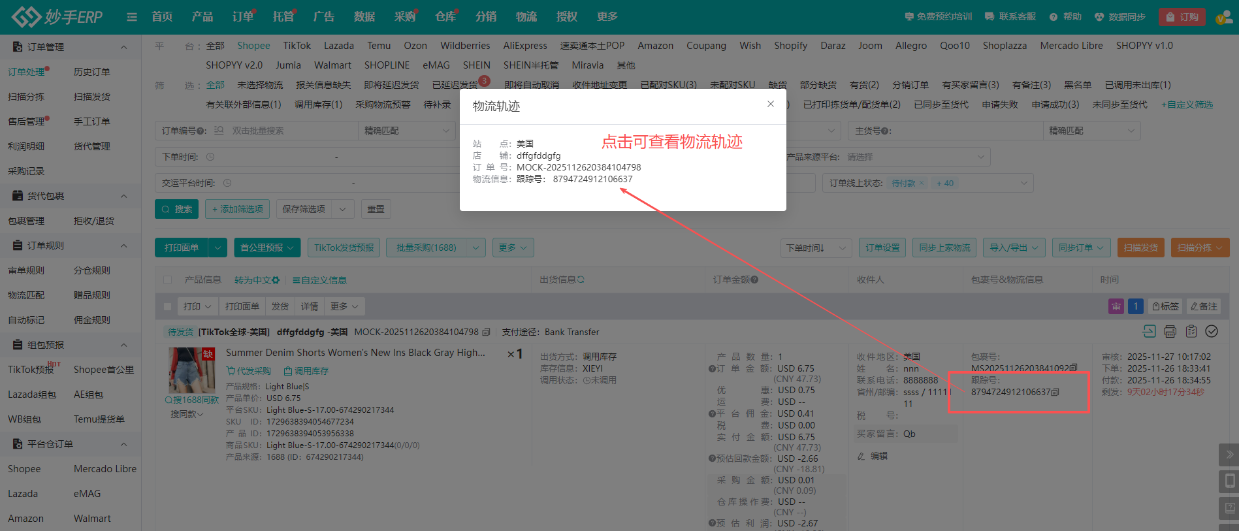
Task: Click the +自定义筛选 link
Action: tap(1187, 105)
